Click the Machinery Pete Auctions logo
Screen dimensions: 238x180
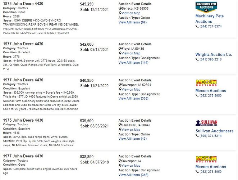click(x=206, y=7)
